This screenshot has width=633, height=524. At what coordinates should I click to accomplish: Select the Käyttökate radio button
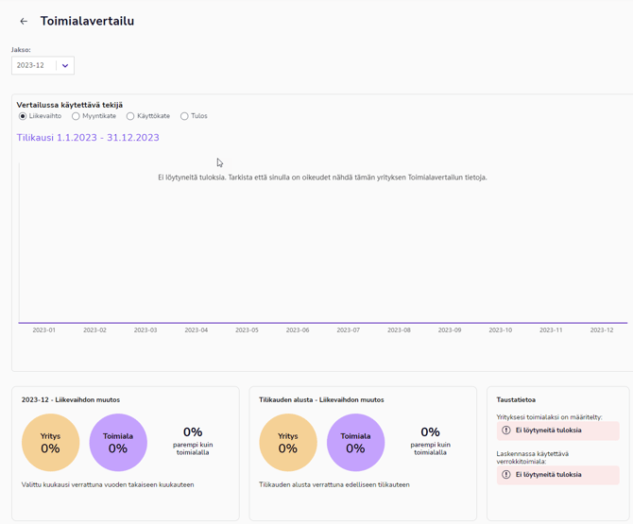click(x=130, y=116)
